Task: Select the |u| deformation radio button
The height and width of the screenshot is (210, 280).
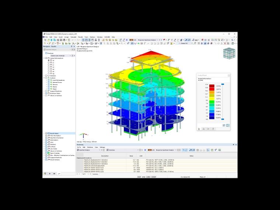Action: pos(49,60)
